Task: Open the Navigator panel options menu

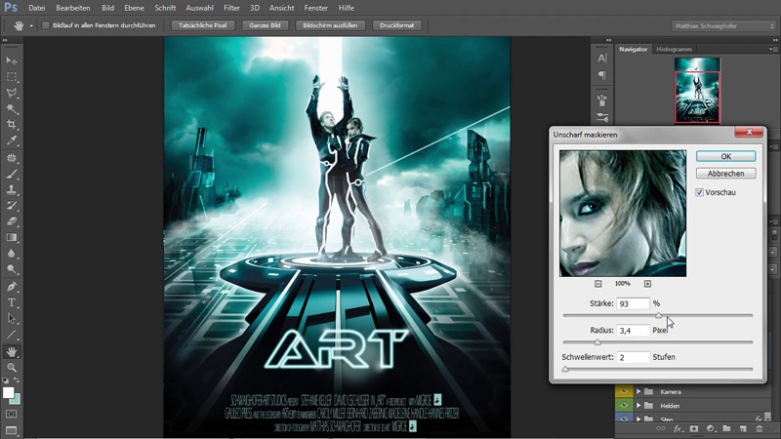Action: pyautogui.click(x=772, y=50)
